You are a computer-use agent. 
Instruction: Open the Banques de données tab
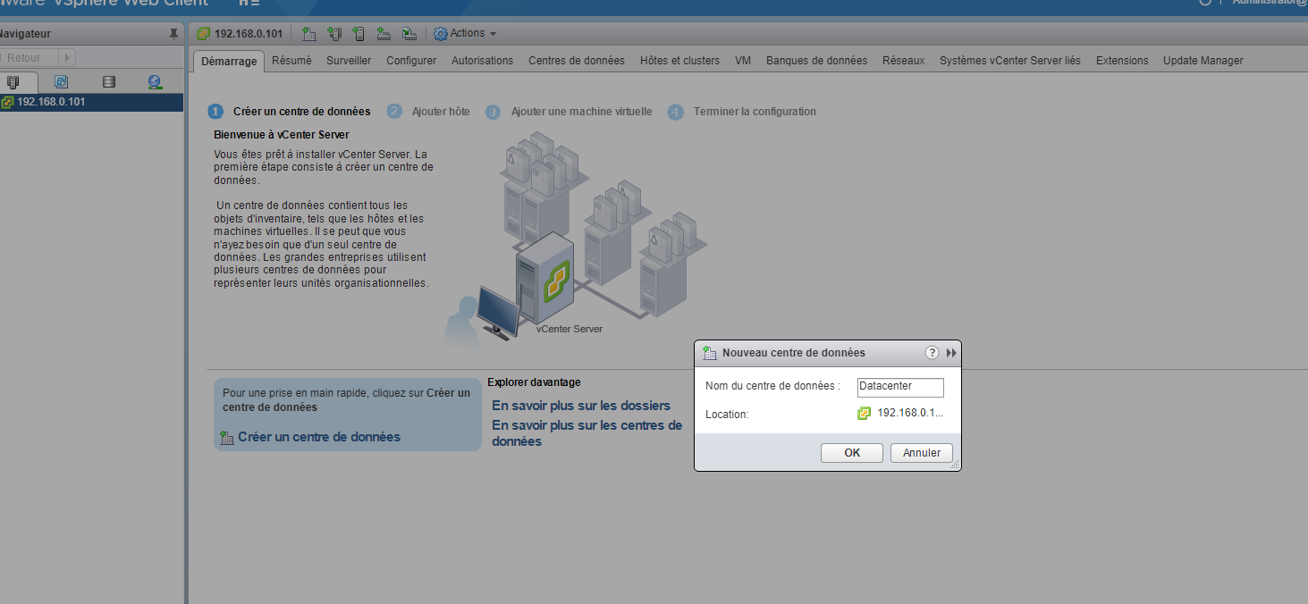coord(816,61)
